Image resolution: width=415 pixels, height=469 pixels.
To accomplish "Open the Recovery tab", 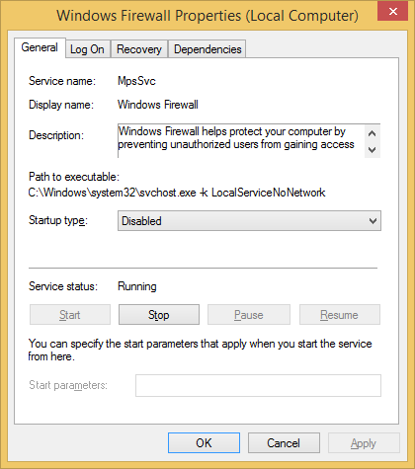I will click(x=139, y=49).
